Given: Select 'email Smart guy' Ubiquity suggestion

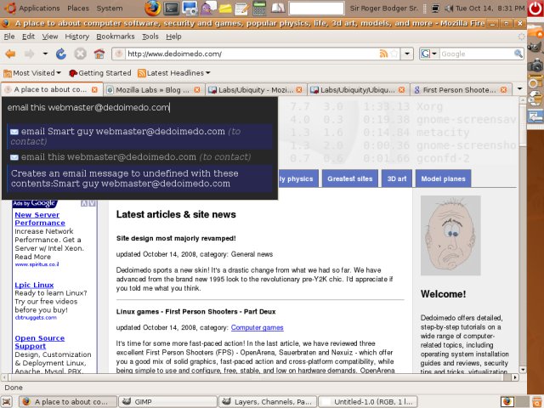Looking at the screenshot, I should pos(139,136).
